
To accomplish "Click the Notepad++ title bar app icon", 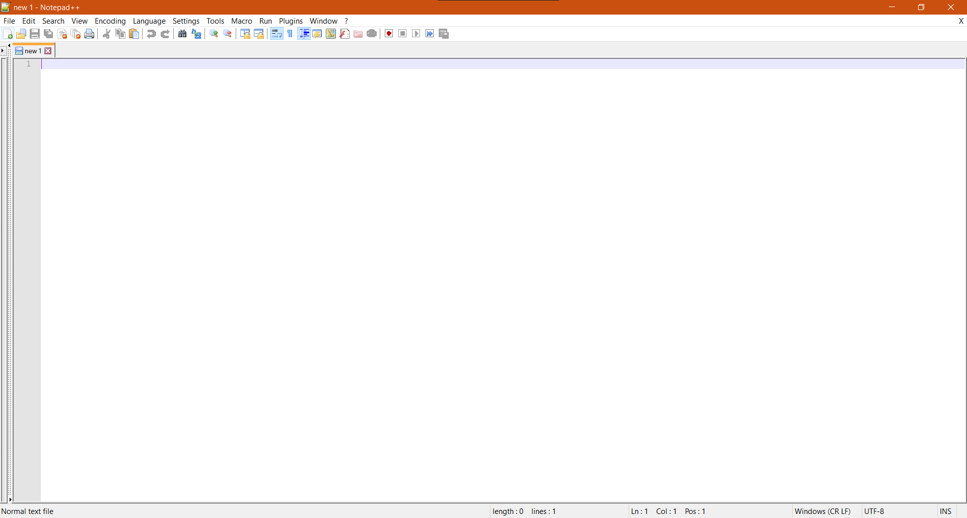I will click(x=6, y=7).
